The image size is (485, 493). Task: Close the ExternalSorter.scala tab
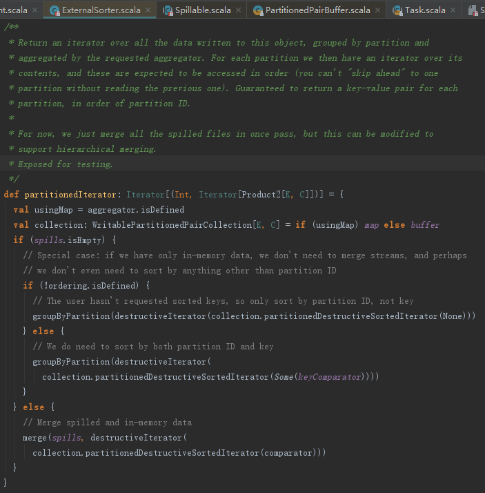148,10
